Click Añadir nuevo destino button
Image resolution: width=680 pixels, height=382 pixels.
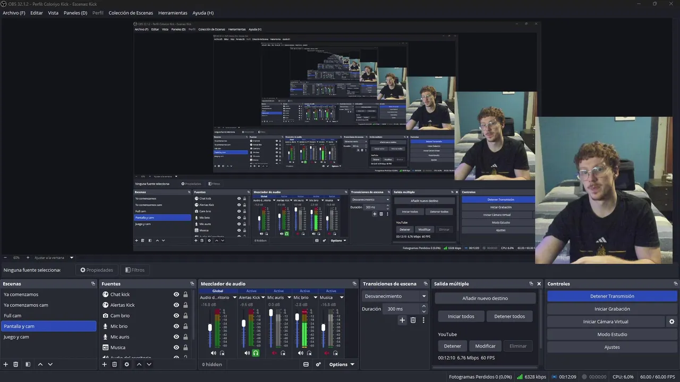point(485,298)
